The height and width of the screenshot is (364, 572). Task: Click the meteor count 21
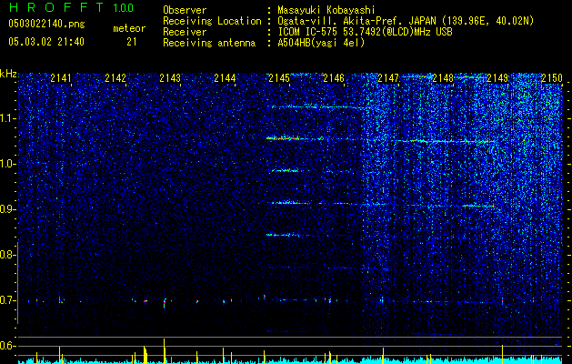tap(132, 42)
